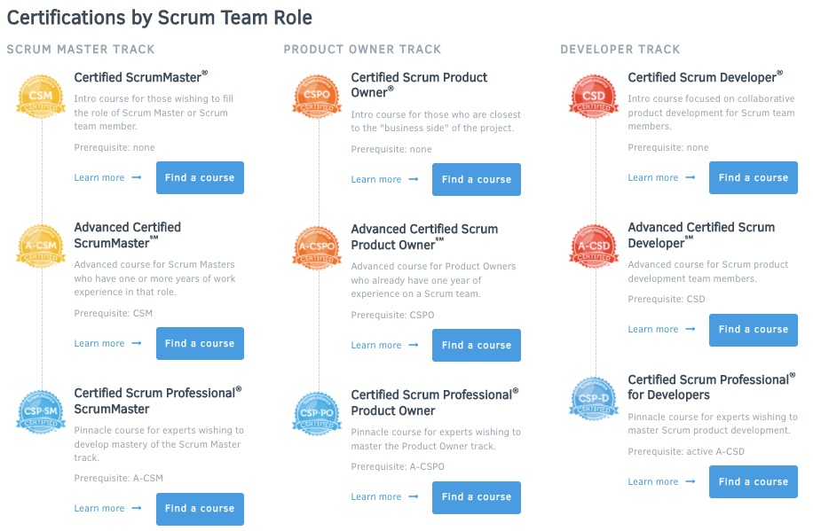Click the yellow A-CSM badge icon
Screen dimensions: 813x531
(x=41, y=246)
